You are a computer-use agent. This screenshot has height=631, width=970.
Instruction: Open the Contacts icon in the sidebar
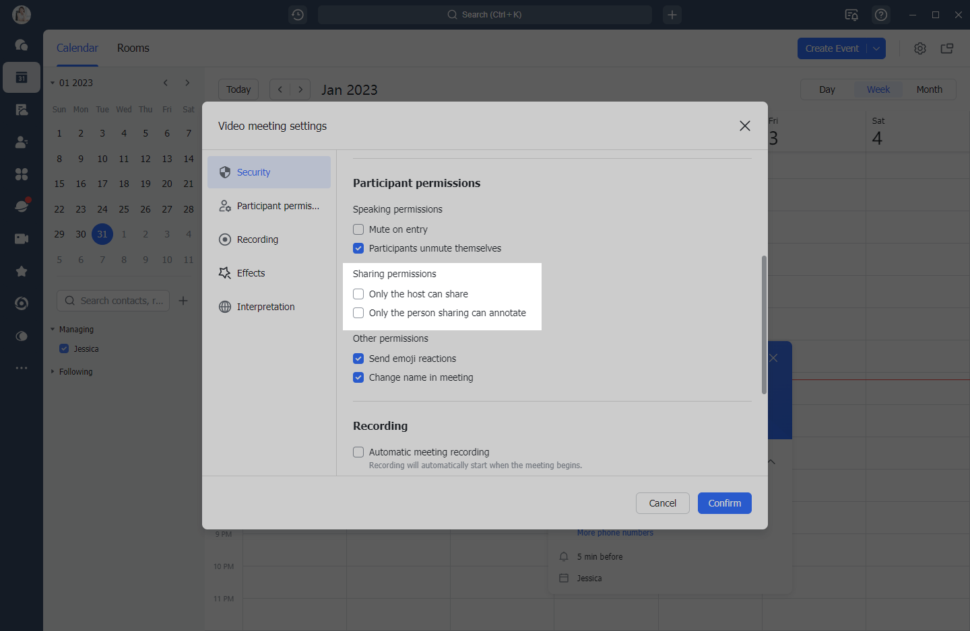click(x=22, y=142)
